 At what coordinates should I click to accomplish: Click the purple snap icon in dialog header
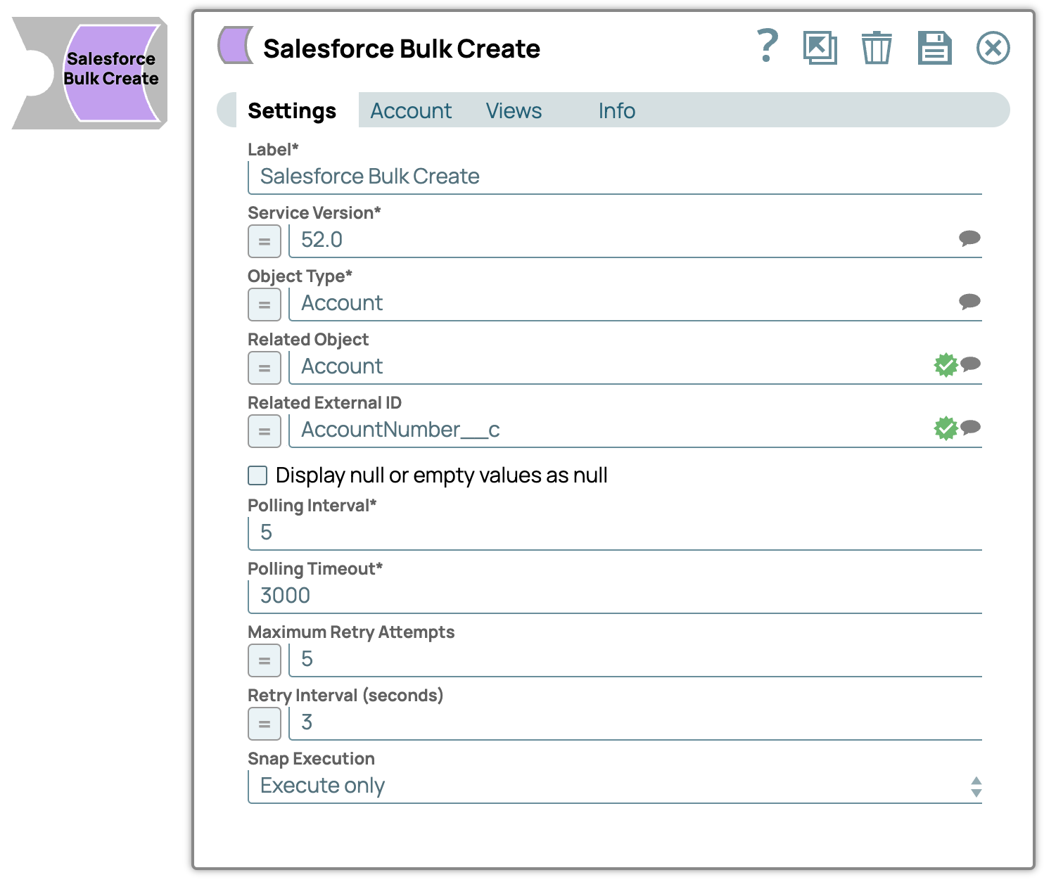point(236,46)
